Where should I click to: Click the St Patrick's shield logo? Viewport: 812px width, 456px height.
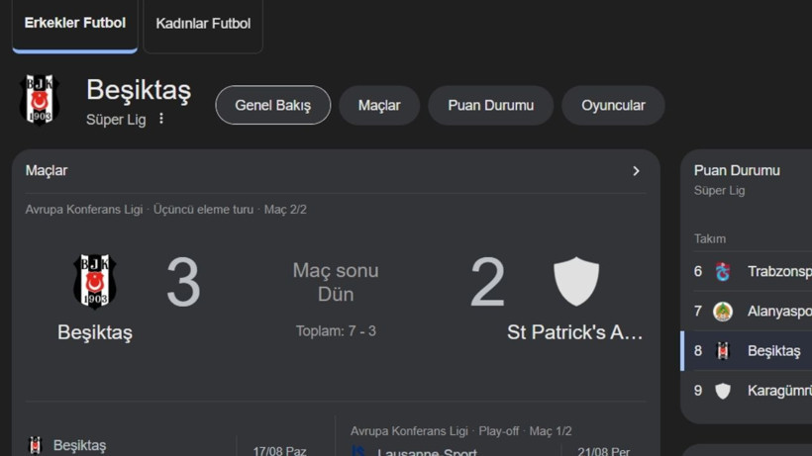[576, 281]
